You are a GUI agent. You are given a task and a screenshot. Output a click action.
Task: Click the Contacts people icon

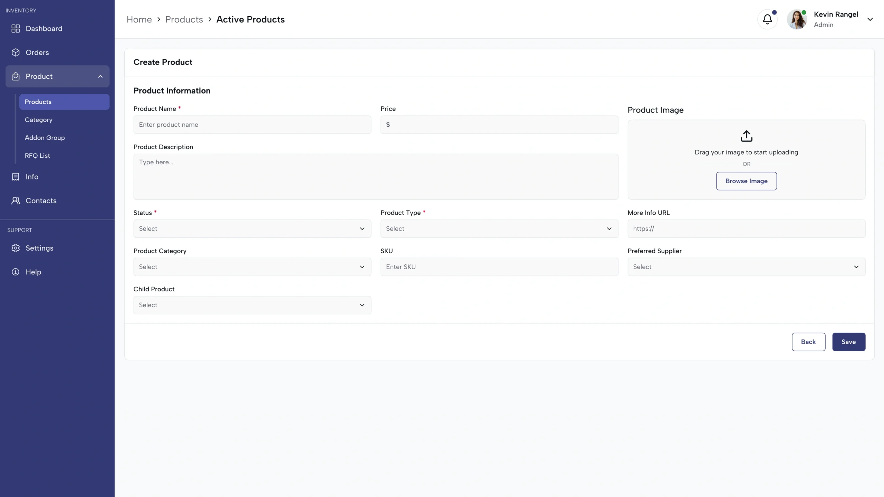pyautogui.click(x=16, y=201)
